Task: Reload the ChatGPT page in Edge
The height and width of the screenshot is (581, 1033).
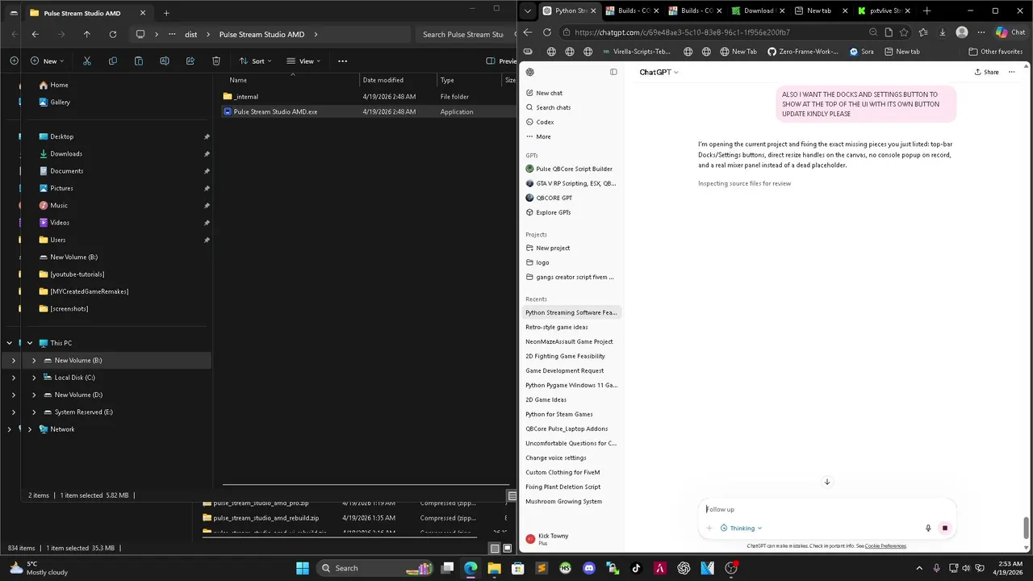Action: coord(547,32)
